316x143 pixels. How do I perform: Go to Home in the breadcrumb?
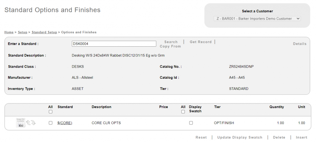9,32
